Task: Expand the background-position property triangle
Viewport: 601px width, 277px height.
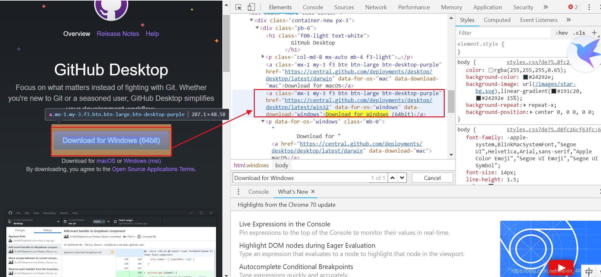Action: [531, 112]
